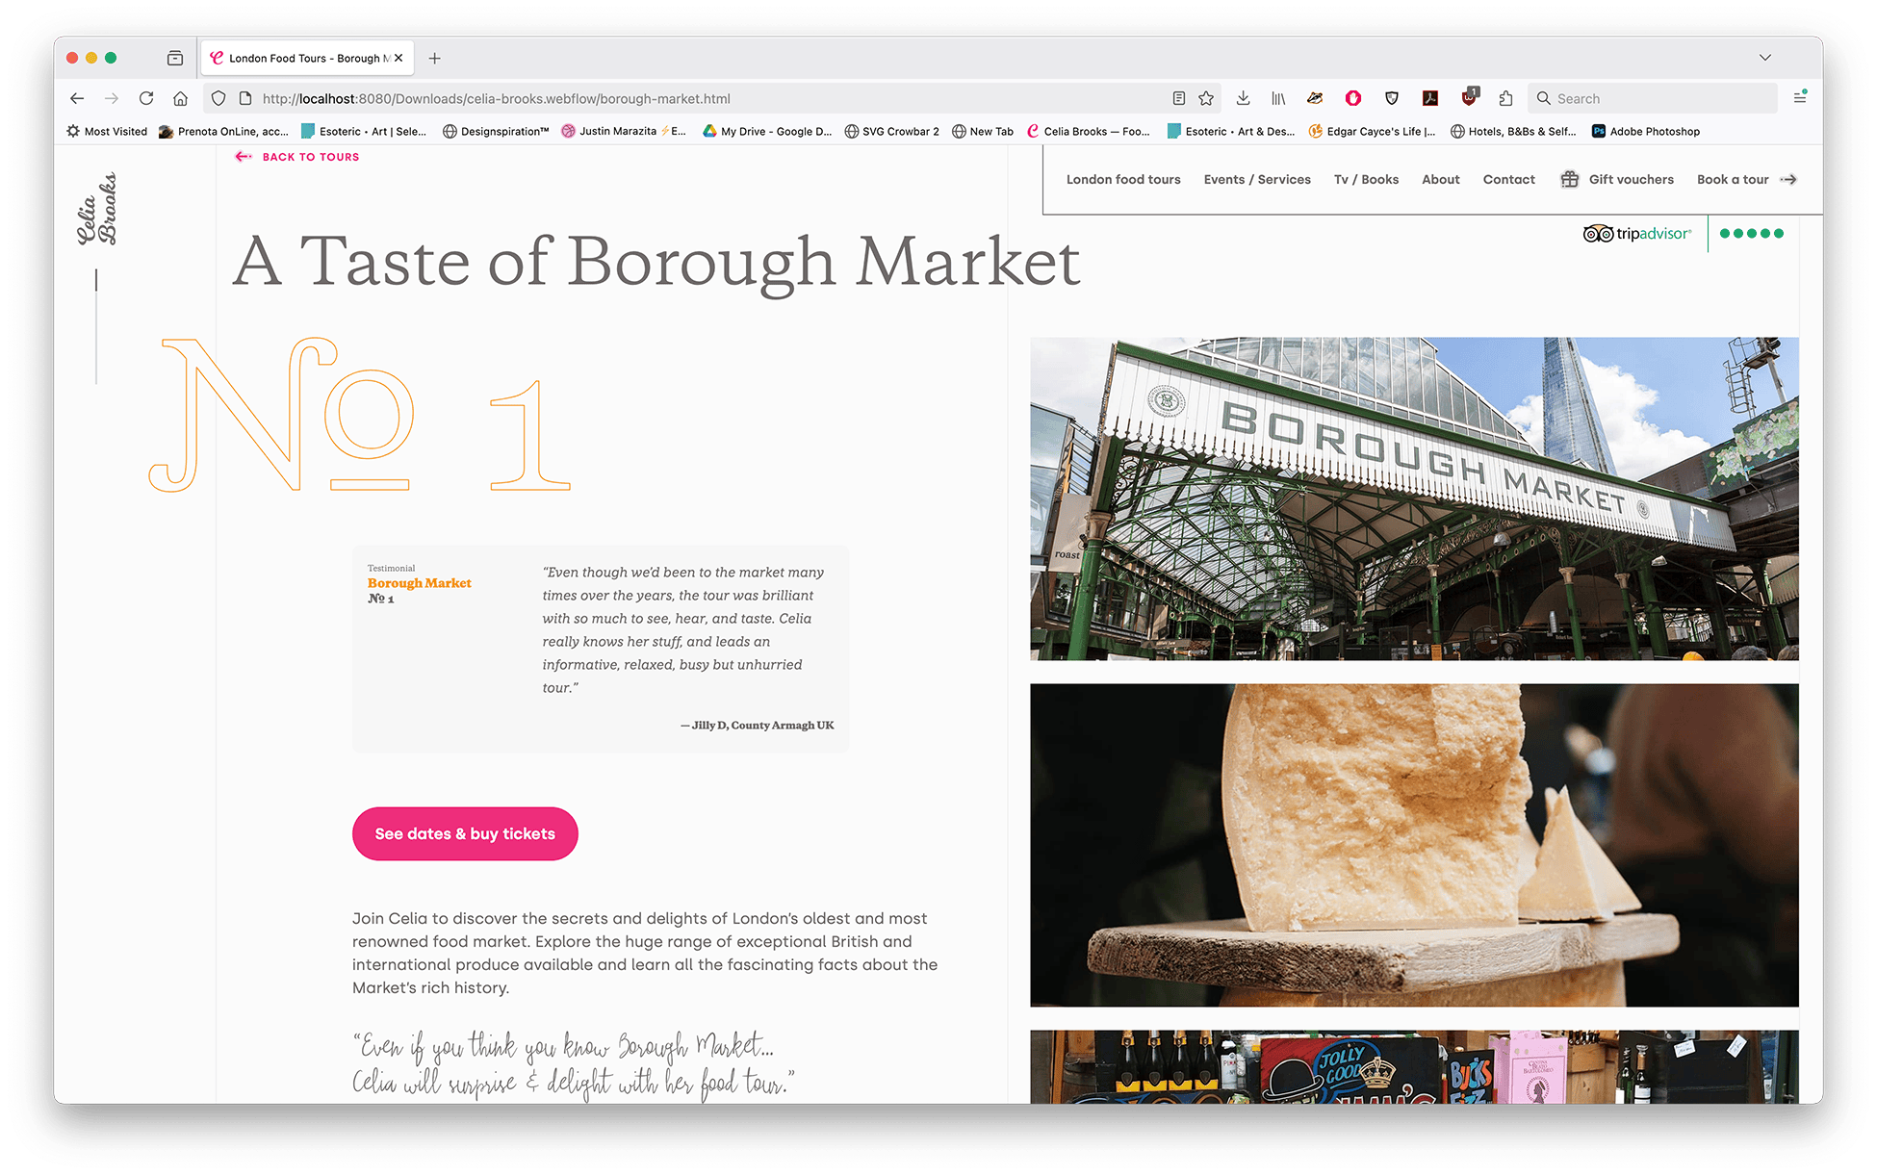Viewport: 1877px width, 1175px height.
Task: Click the Borough Market hall photo
Action: (x=1413, y=498)
